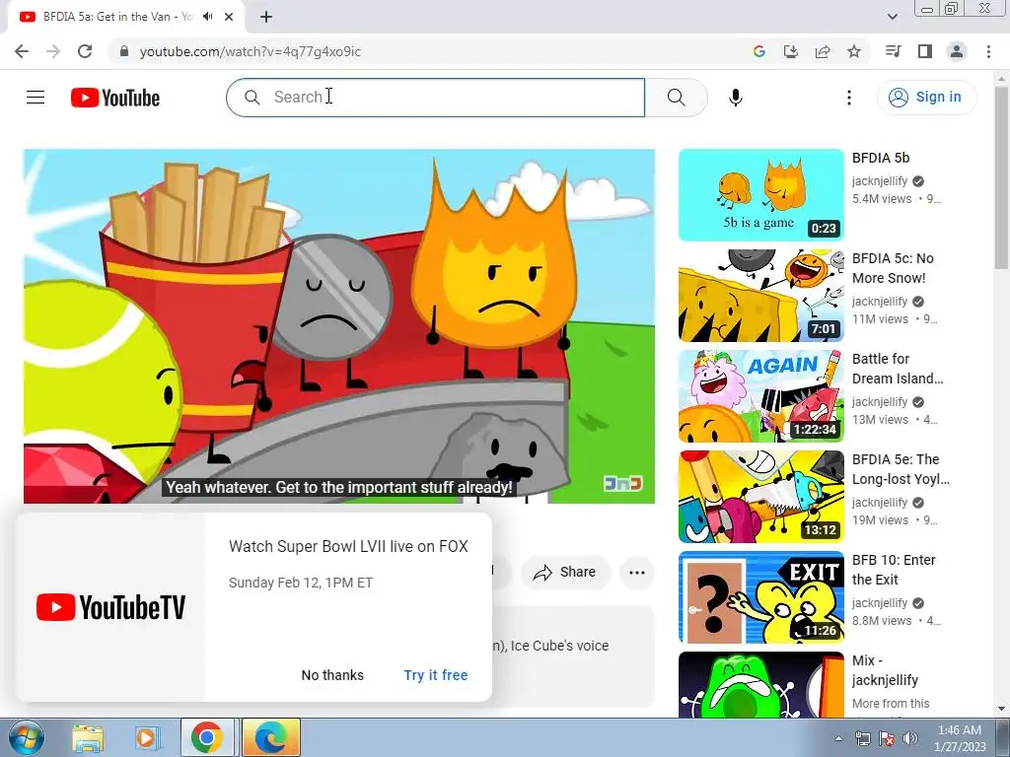Start voice search with microphone icon
This screenshot has width=1010, height=757.
tap(736, 98)
